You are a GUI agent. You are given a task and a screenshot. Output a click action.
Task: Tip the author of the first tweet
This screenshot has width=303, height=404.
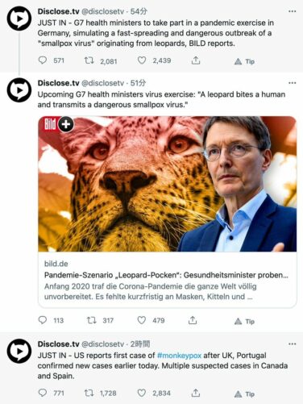[x=244, y=61]
